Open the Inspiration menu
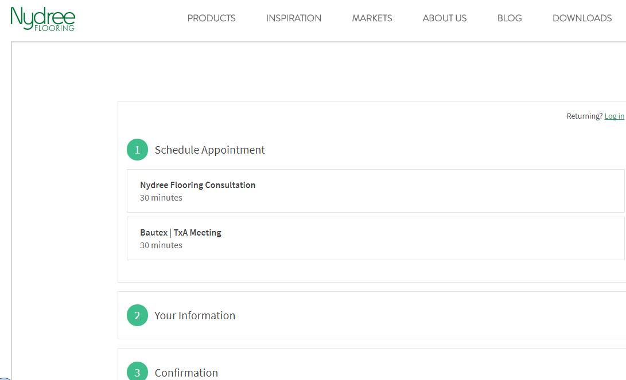626x380 pixels. pyautogui.click(x=293, y=18)
